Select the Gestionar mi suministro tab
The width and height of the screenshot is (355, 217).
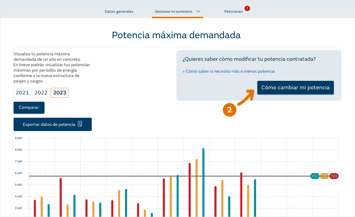[x=173, y=12]
